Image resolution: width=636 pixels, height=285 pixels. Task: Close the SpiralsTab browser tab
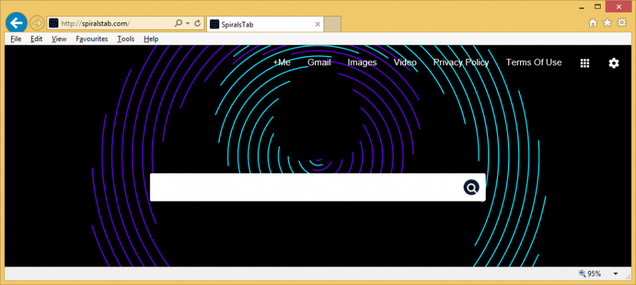(x=318, y=24)
